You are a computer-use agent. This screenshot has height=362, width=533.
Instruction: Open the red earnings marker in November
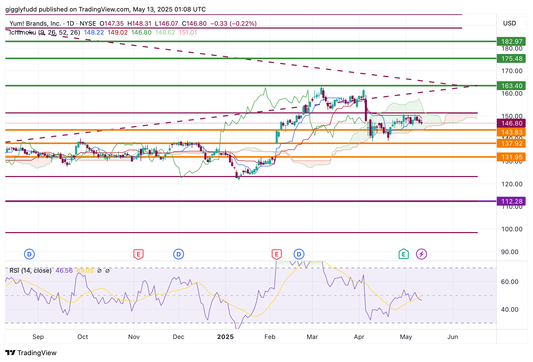138,254
